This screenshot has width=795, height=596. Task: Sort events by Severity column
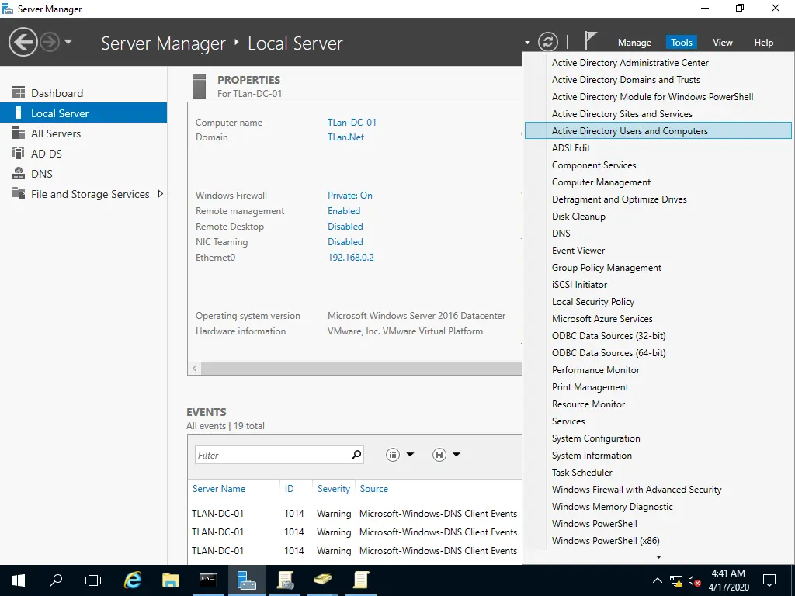click(x=334, y=489)
